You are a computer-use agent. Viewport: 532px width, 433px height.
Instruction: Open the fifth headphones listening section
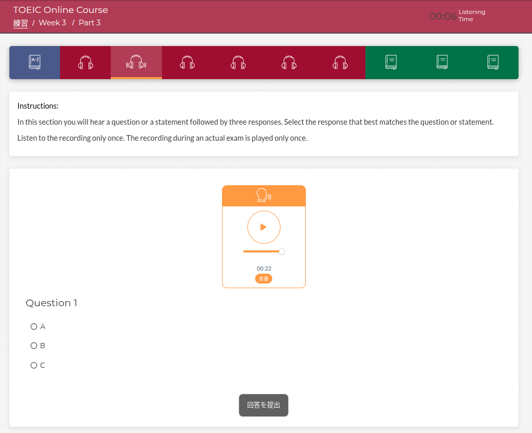pyautogui.click(x=288, y=63)
